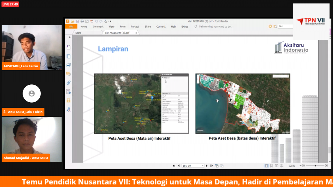Open the 125% zoom level dropdown

click(300, 166)
